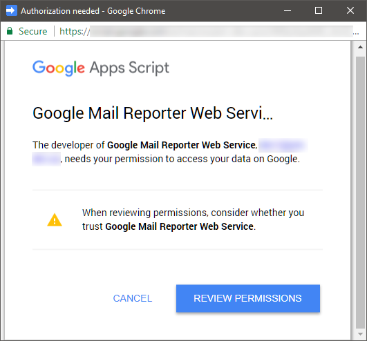The height and width of the screenshot is (341, 367).
Task: Maximize the Authorization needed window
Action: tap(319, 10)
